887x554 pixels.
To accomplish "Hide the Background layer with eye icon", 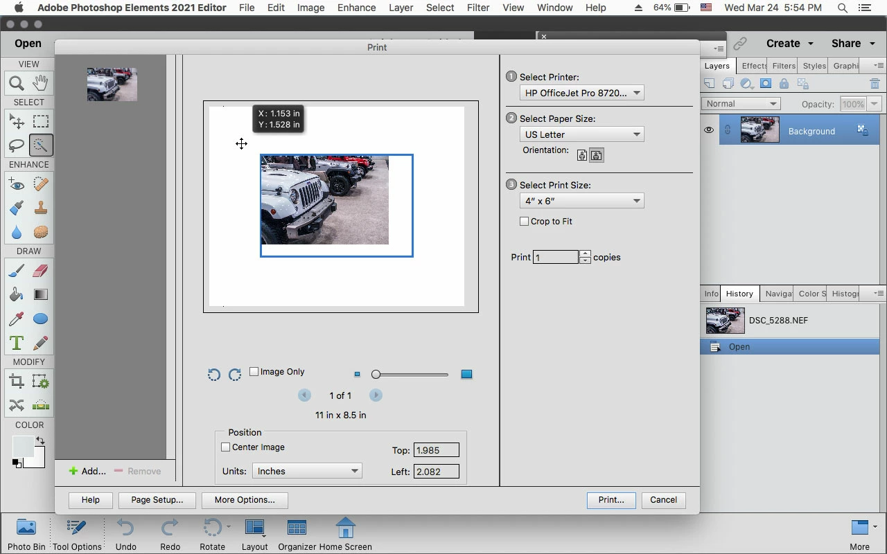I will (x=708, y=130).
